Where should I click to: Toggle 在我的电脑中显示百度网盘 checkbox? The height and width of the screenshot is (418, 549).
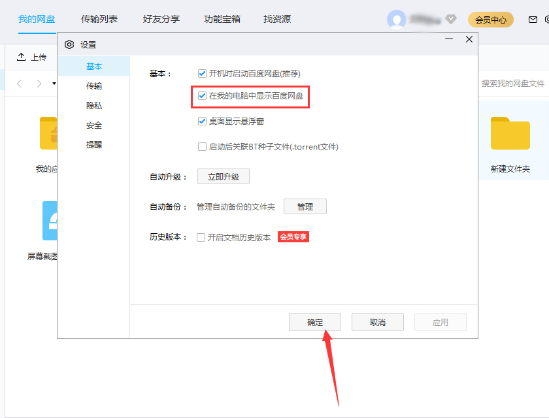[x=202, y=95]
